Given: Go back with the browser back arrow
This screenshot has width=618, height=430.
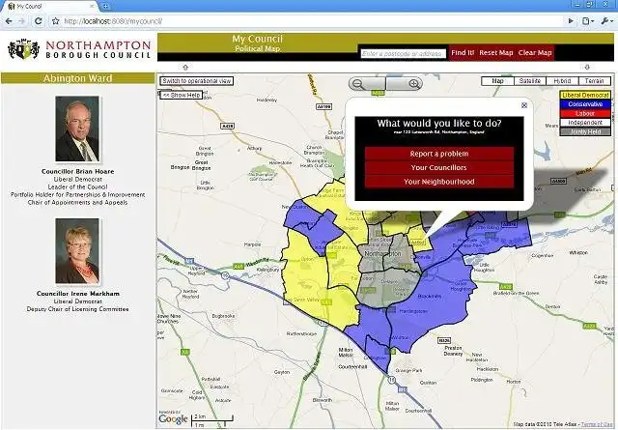Looking at the screenshot, I should 9,21.
